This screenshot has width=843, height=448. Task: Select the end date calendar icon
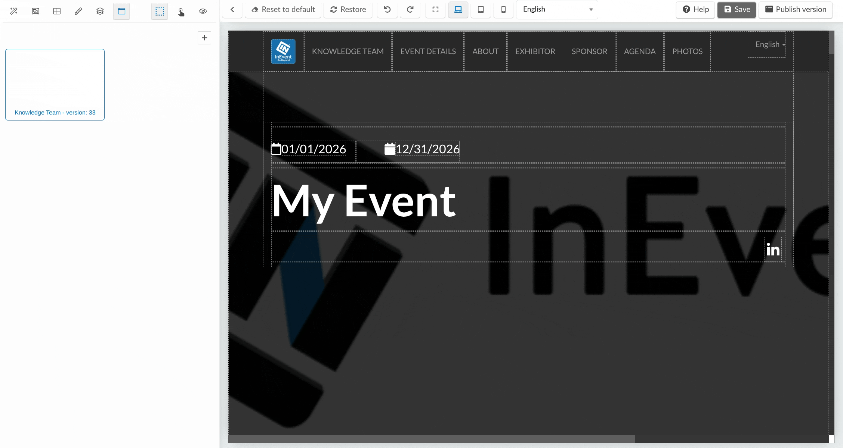pos(390,149)
